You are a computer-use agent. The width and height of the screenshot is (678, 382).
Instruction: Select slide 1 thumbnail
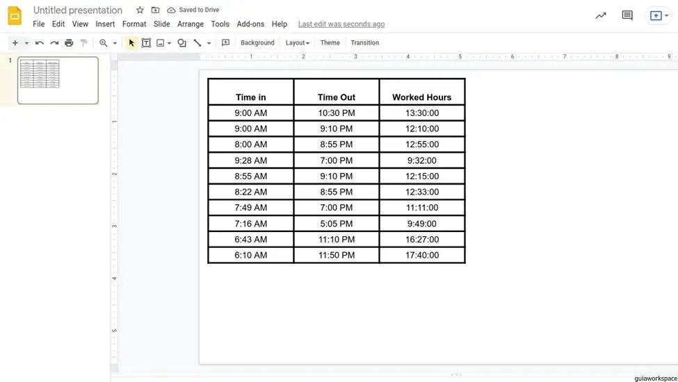[x=58, y=81]
